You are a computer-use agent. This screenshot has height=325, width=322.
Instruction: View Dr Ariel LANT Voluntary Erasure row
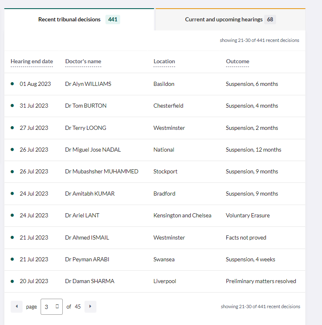click(x=82, y=215)
